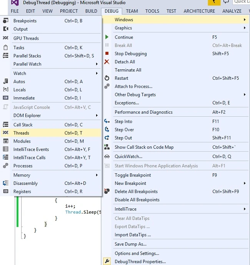Click the Visual Studio logo icon
The height and width of the screenshot is (265, 250).
(15, 3)
